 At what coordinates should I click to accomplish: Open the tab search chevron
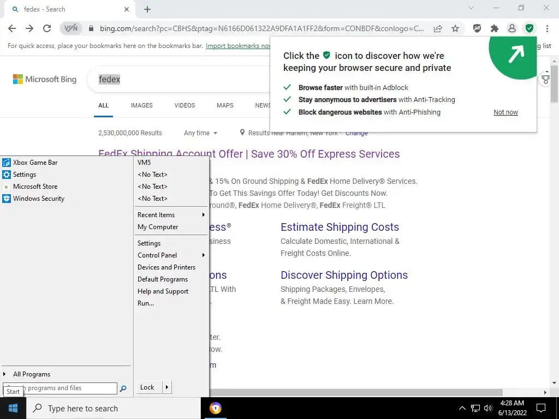coord(471,8)
